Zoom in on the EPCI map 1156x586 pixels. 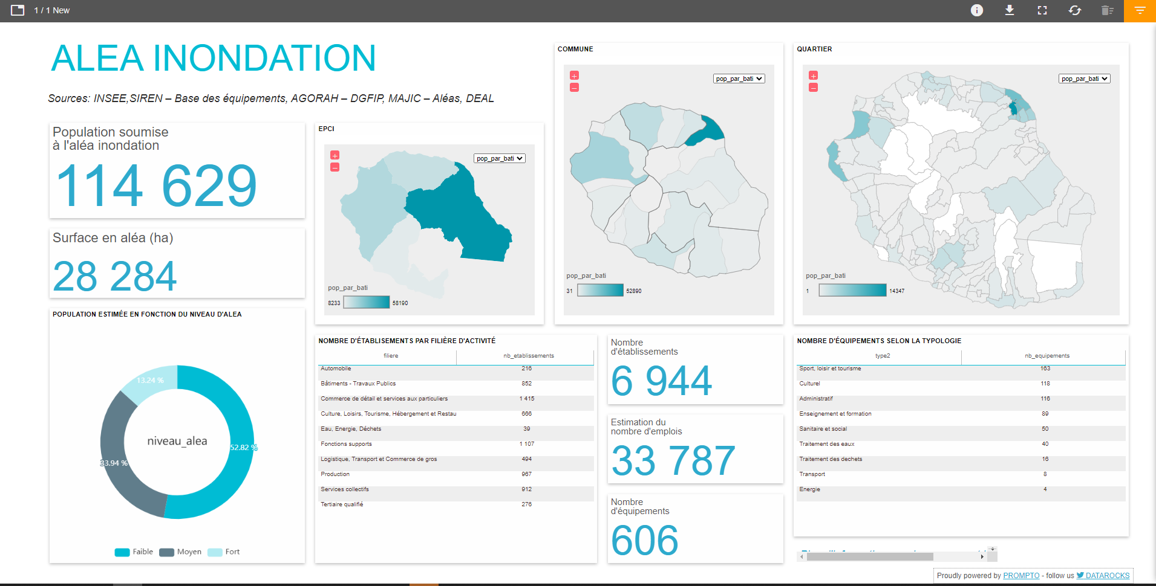tap(335, 155)
